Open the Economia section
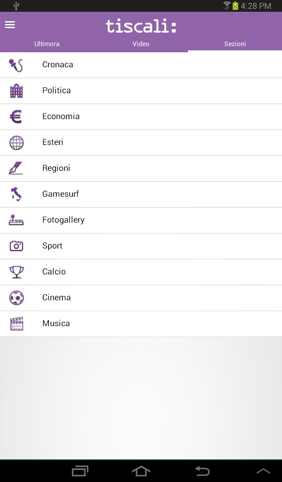Screen dimensions: 282x482 (x=141, y=117)
